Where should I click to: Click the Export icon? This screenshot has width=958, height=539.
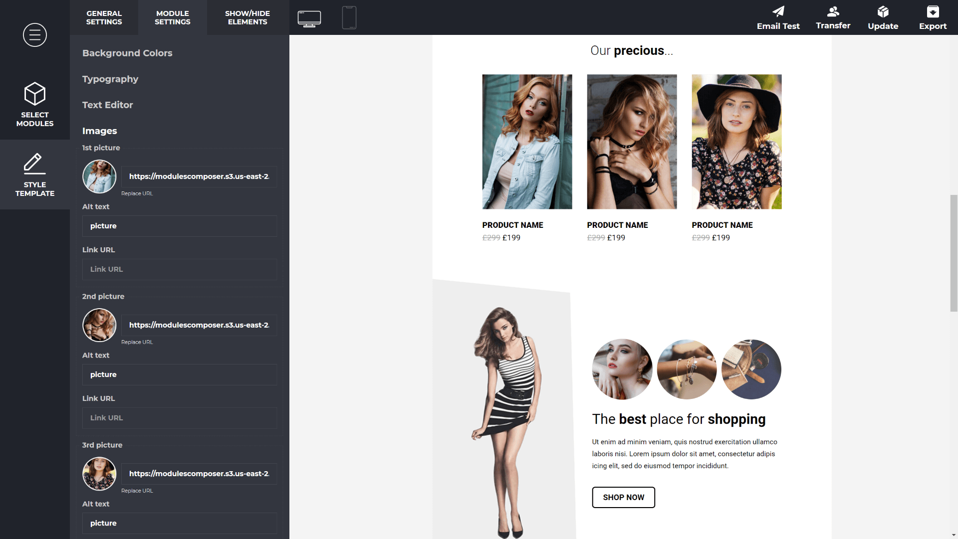pyautogui.click(x=933, y=17)
